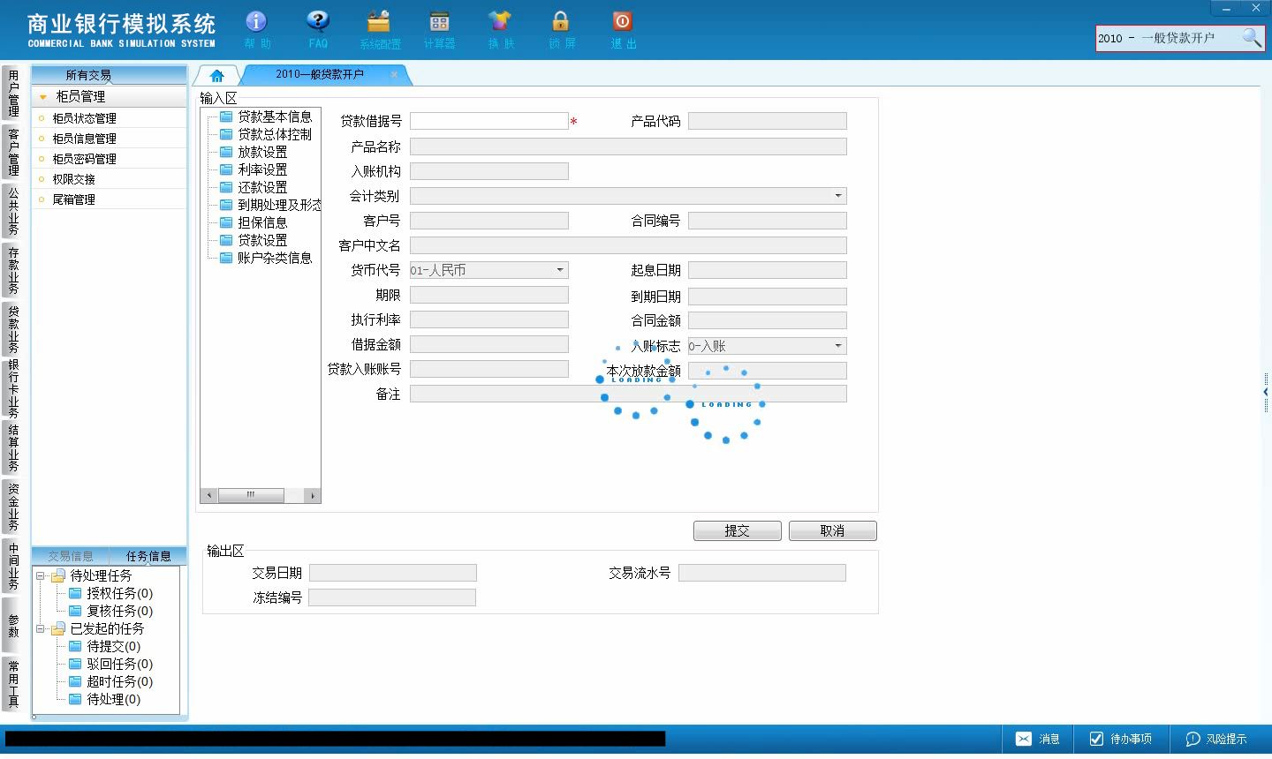This screenshot has width=1272, height=759.
Task: Click the search magnifier icon
Action: click(1252, 37)
